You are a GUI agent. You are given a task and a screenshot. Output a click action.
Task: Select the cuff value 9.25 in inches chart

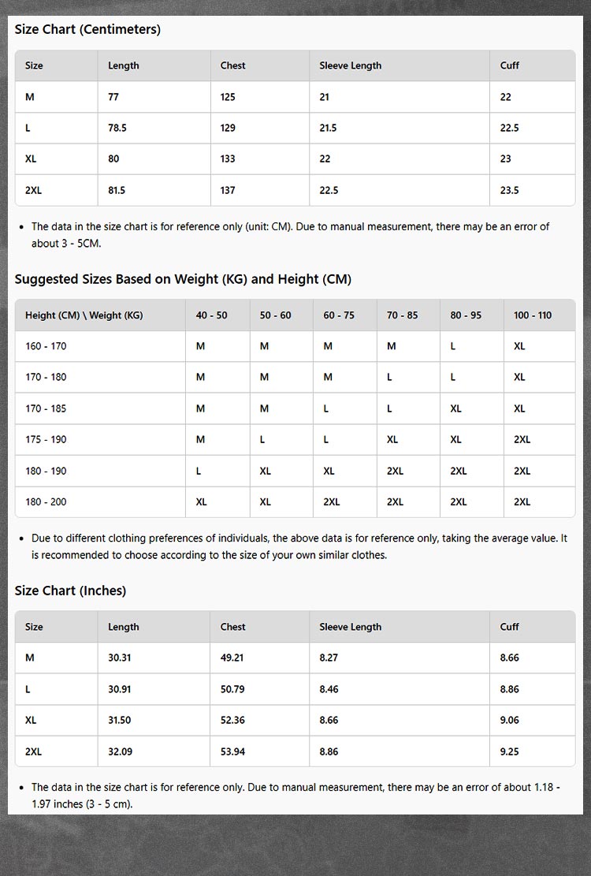pyautogui.click(x=509, y=751)
